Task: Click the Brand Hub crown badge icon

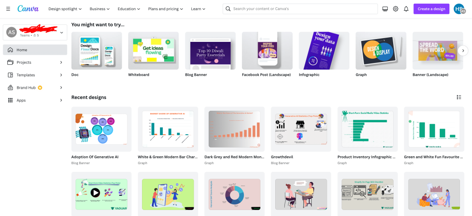Action: (40, 87)
